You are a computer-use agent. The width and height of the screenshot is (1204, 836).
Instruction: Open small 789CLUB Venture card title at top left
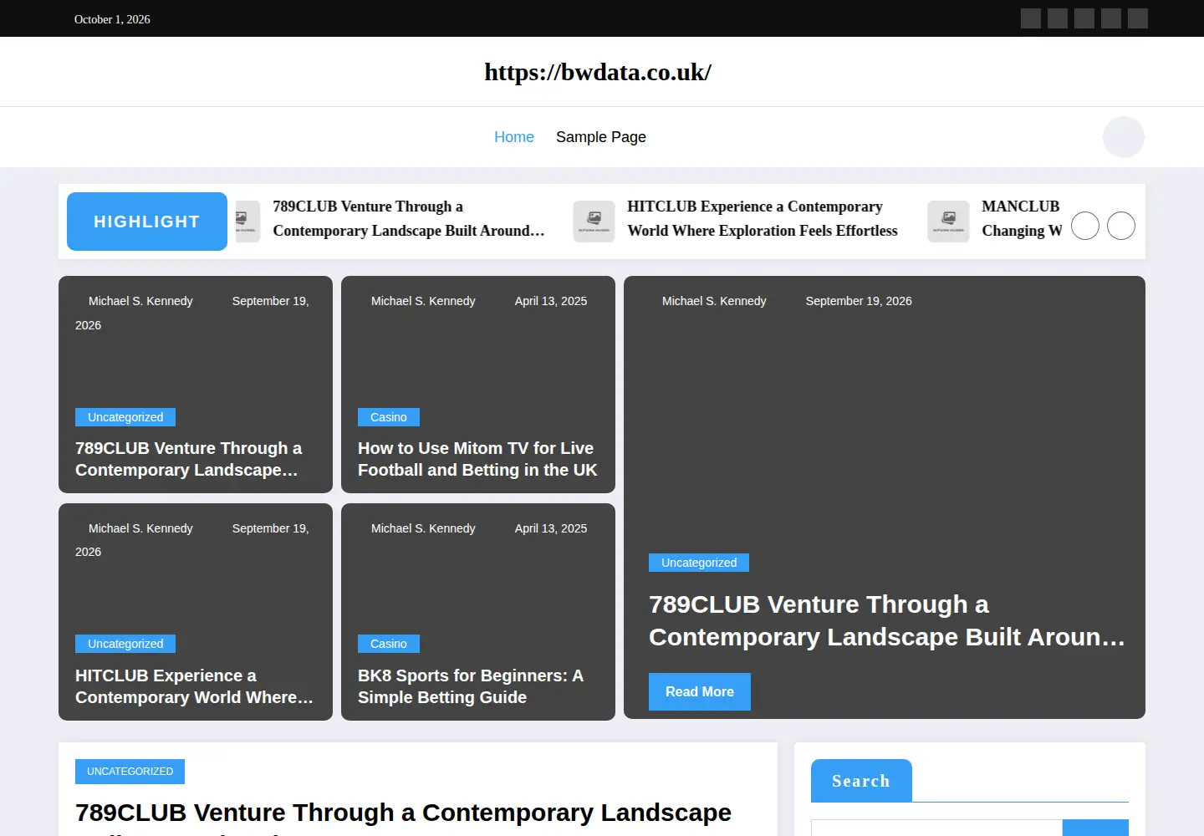(x=189, y=459)
